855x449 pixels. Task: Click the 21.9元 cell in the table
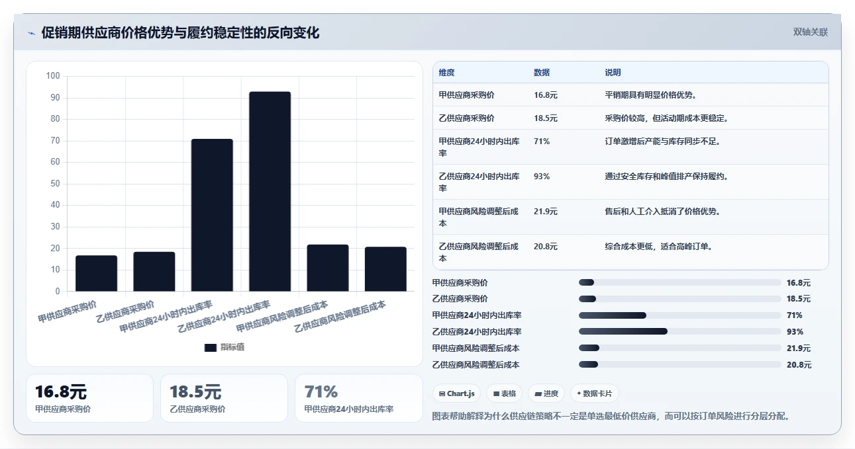(546, 212)
